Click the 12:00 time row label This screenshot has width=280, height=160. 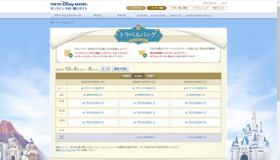tap(62, 112)
